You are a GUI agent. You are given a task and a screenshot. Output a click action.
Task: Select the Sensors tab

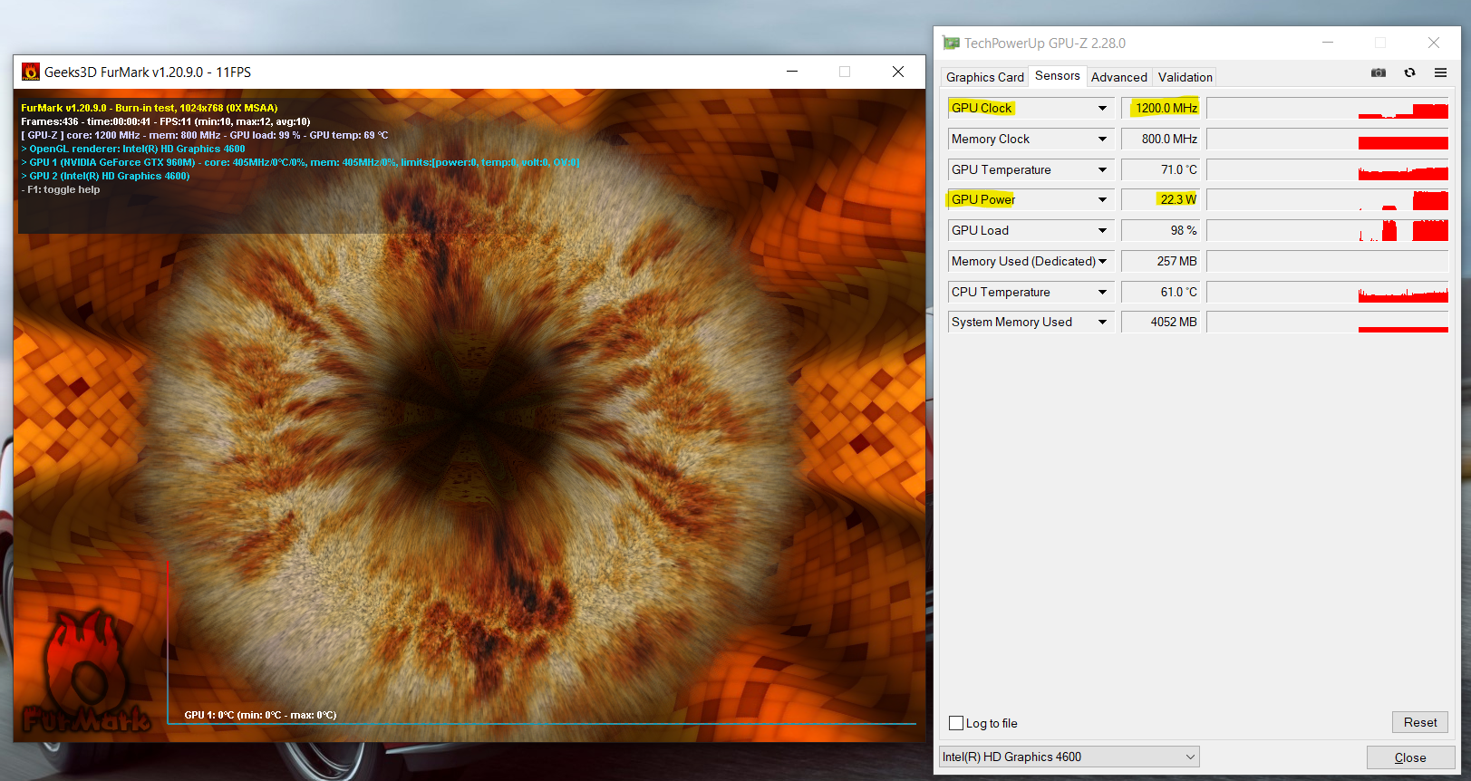tap(1057, 76)
